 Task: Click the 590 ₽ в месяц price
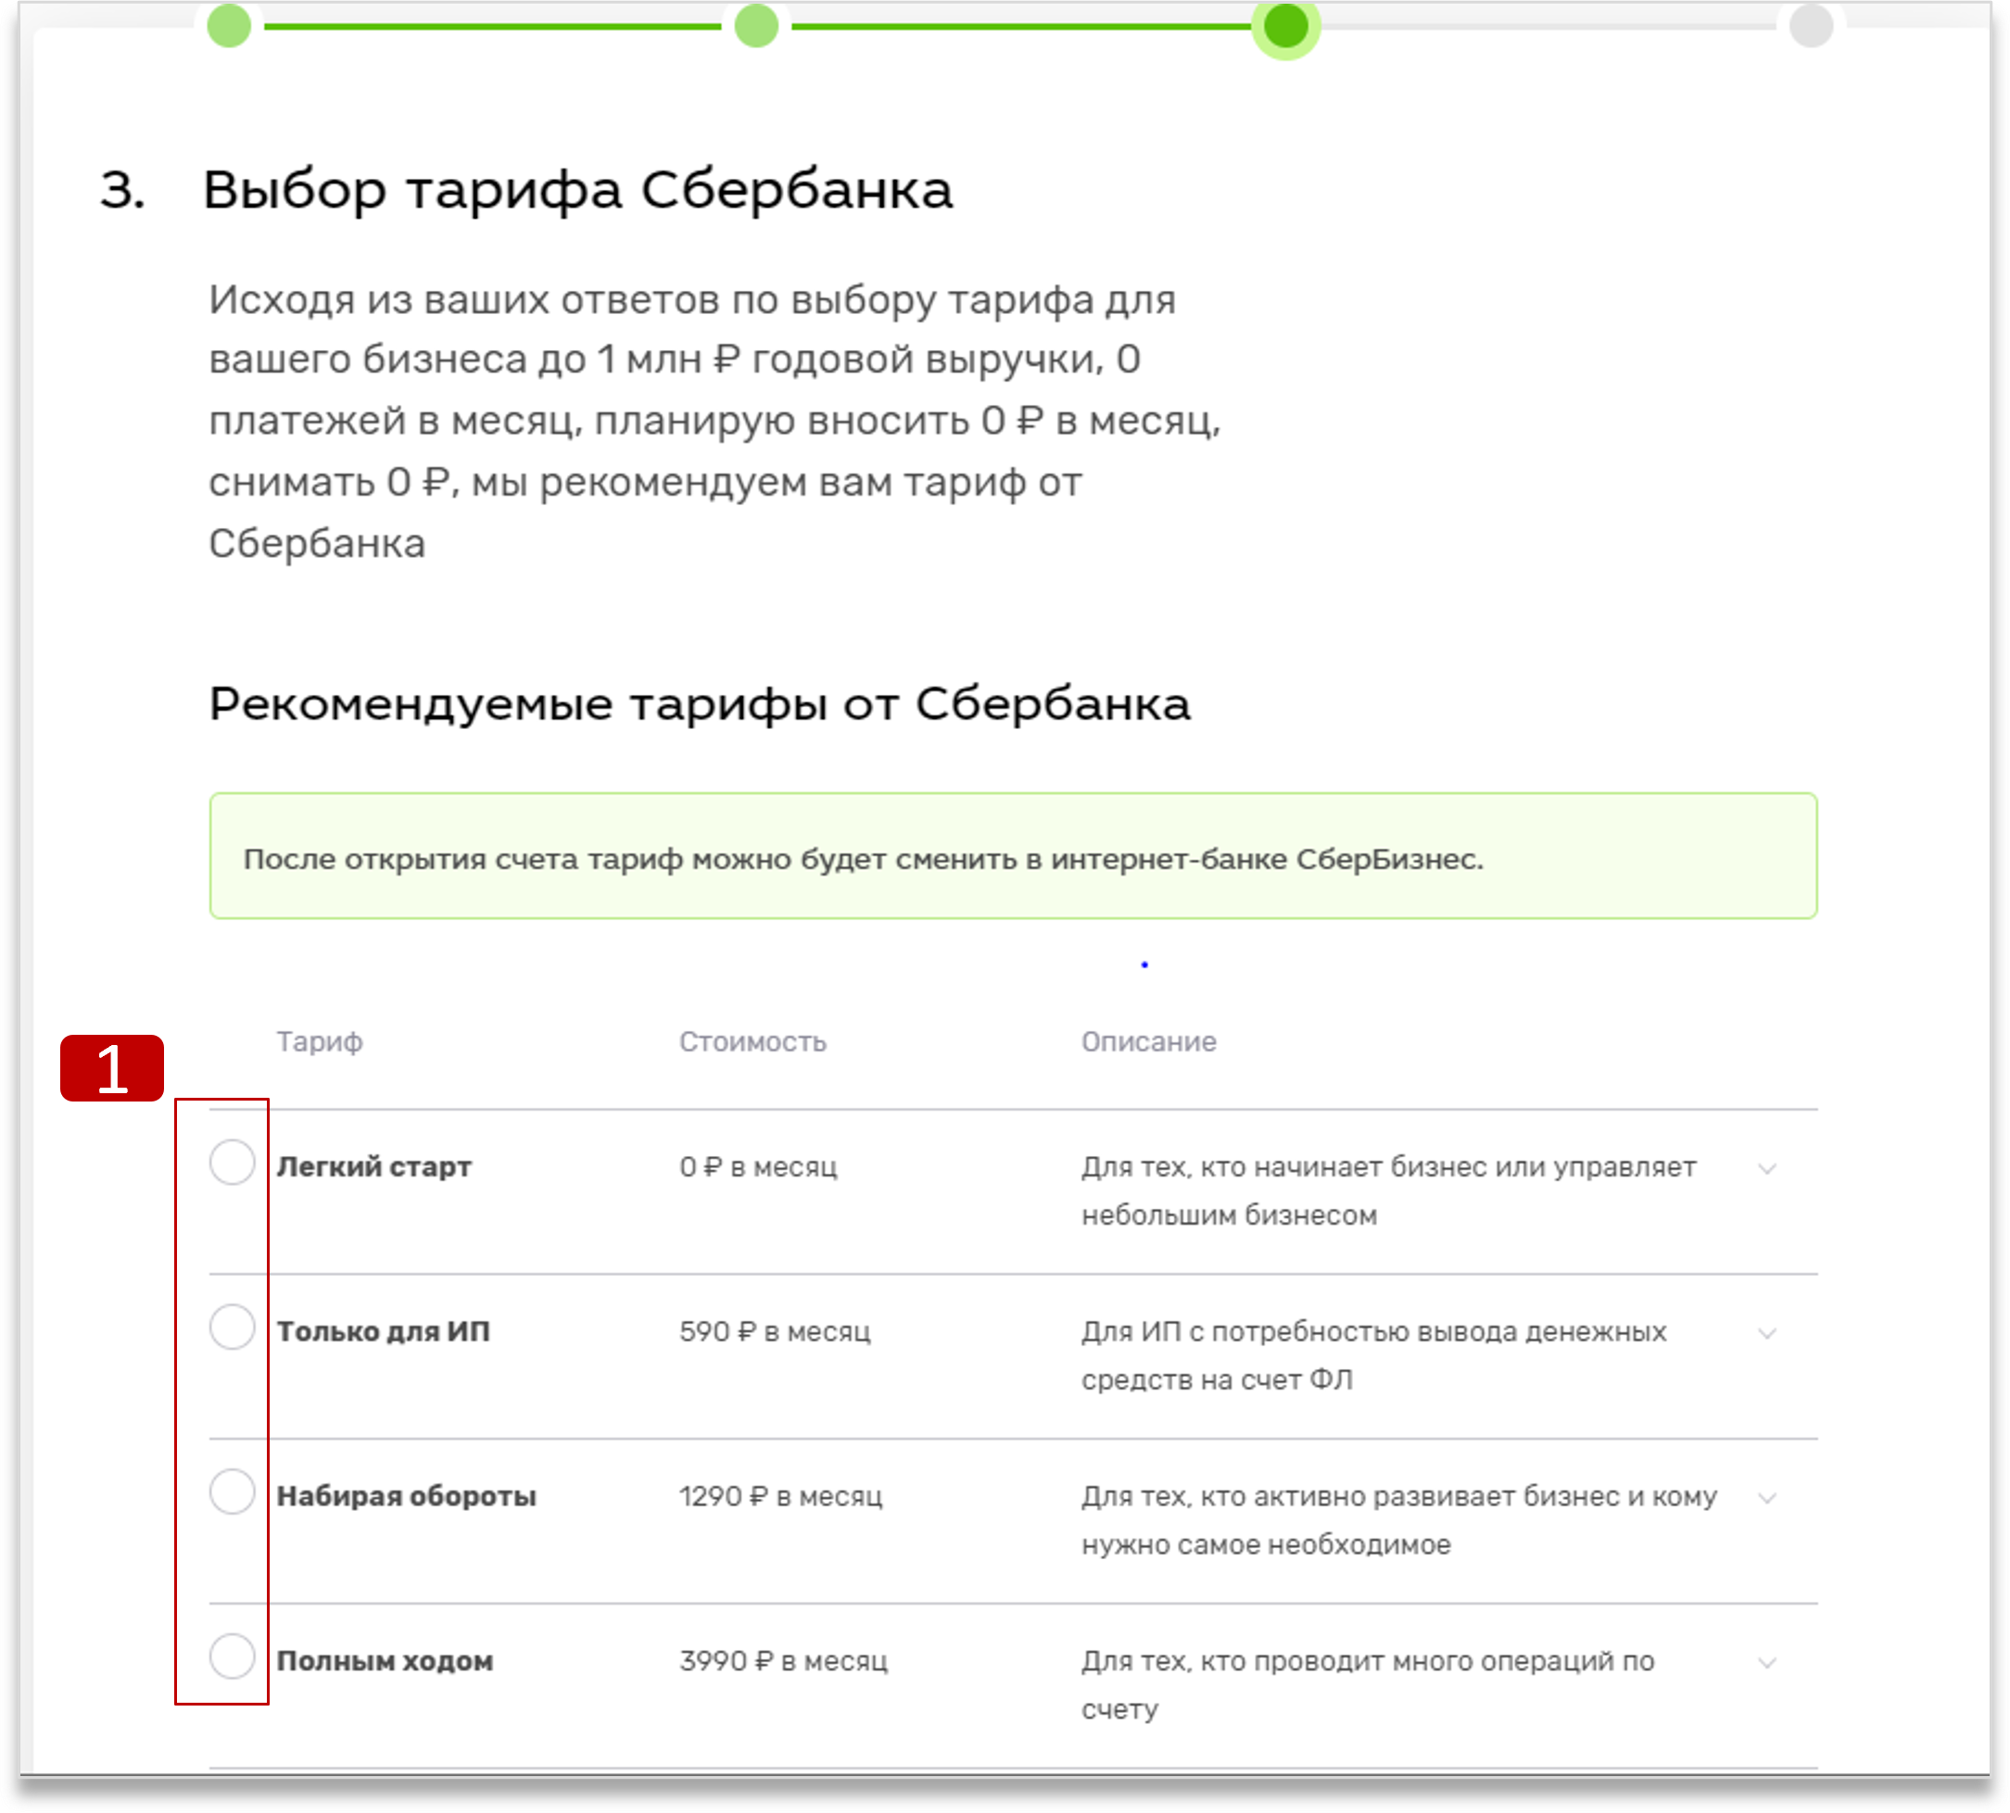pos(776,1331)
